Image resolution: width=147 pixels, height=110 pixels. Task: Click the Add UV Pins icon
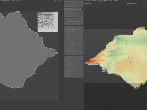click(65, 2)
